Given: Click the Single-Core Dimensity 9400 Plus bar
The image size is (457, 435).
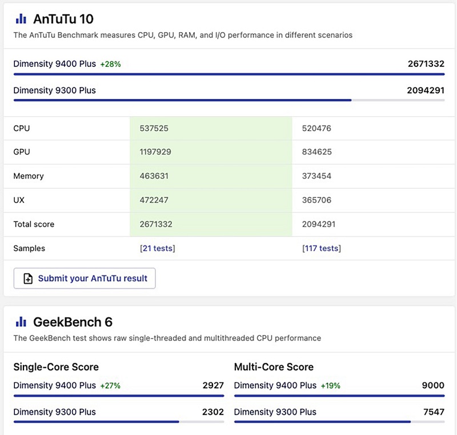Looking at the screenshot, I should coord(118,396).
